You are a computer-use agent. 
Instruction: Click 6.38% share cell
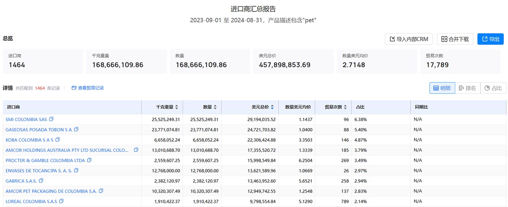[x=360, y=120]
